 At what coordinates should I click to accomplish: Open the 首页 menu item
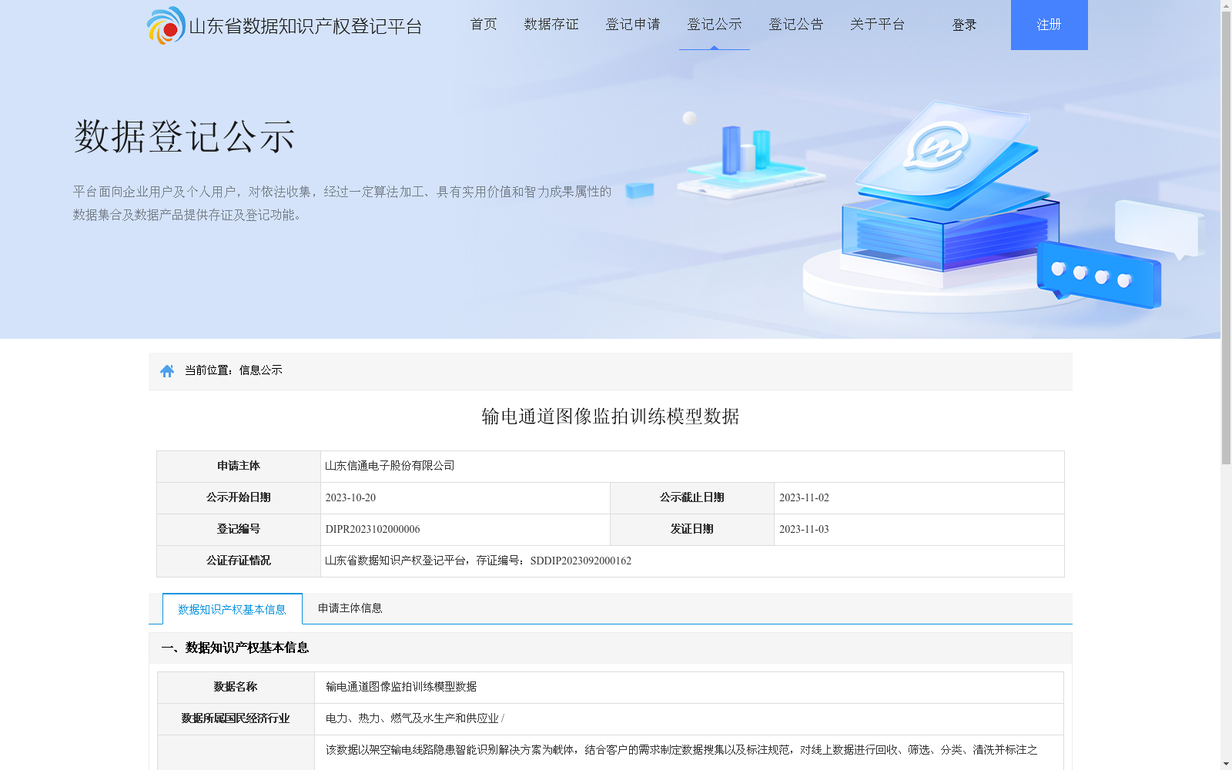(x=484, y=25)
